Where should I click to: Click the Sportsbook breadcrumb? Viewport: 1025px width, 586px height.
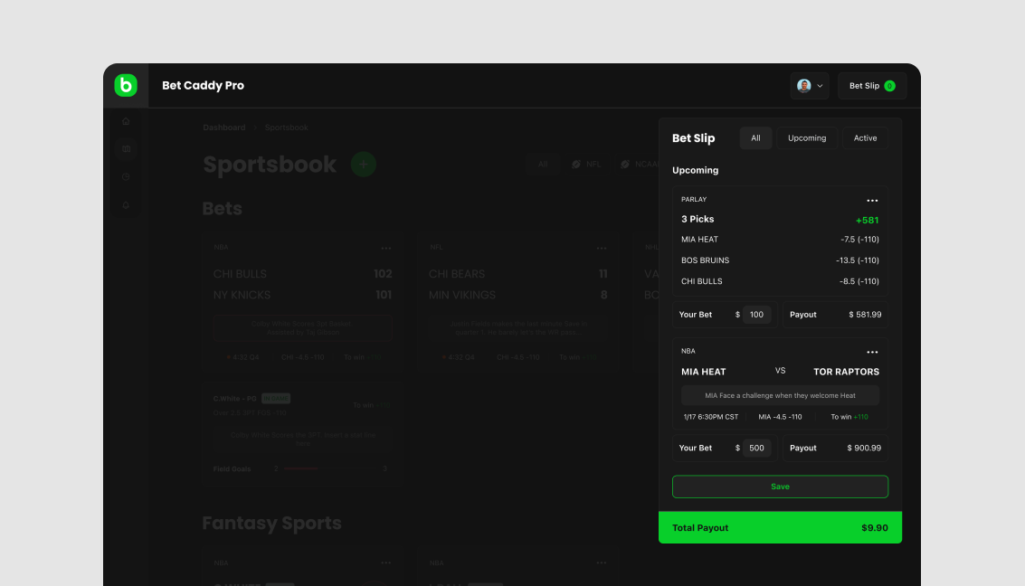coord(286,128)
